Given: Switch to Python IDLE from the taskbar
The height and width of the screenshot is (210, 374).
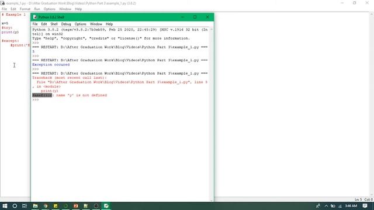Looking at the screenshot, I should click(x=106, y=206).
